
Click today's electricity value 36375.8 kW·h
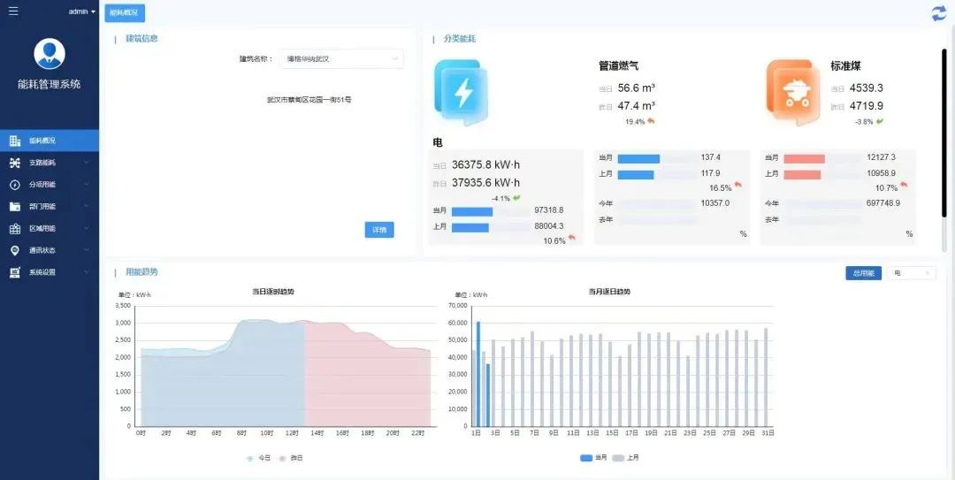tap(486, 165)
